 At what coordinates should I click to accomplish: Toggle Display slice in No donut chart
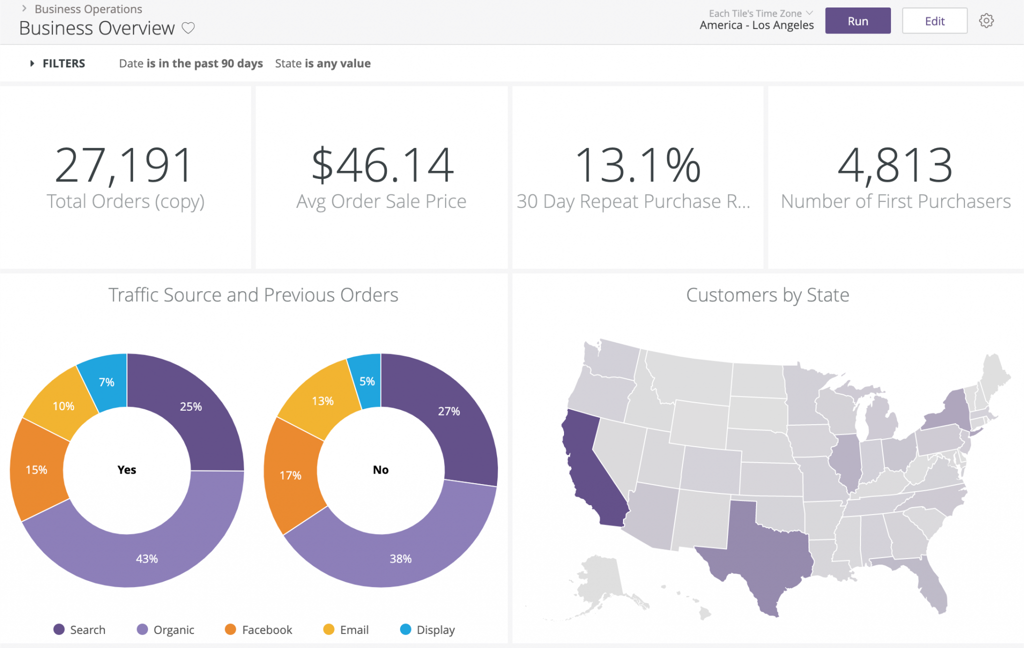367,381
